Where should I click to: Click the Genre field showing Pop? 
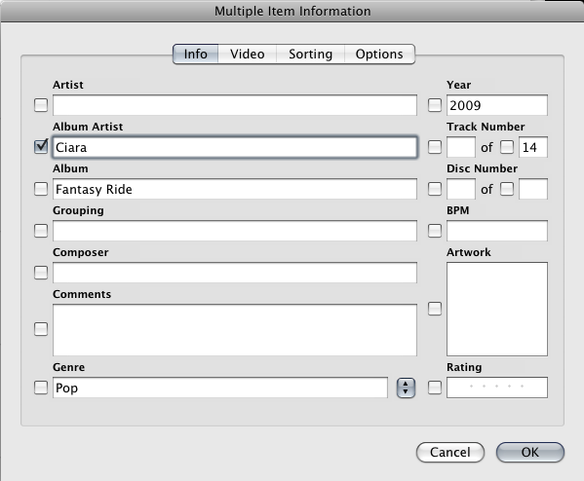click(220, 388)
